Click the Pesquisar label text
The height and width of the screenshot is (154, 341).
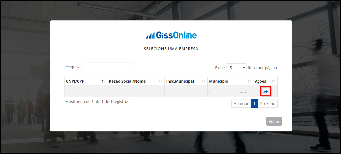click(x=73, y=67)
